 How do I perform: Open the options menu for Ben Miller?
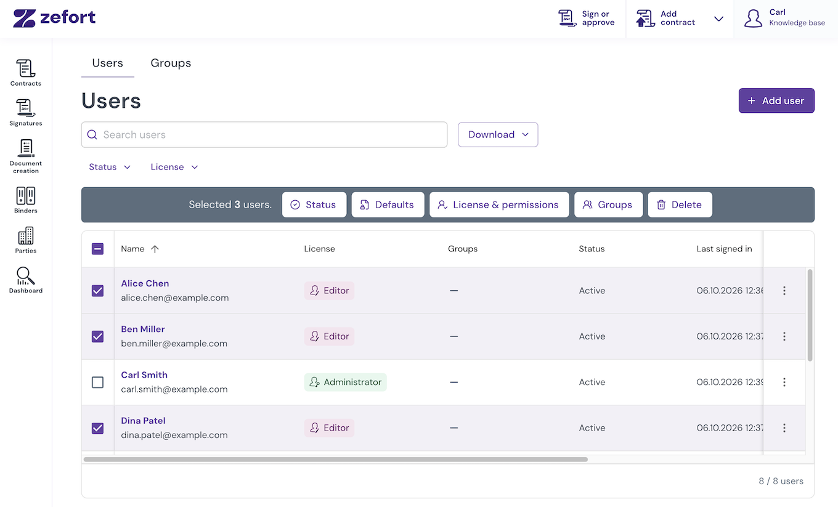(x=784, y=336)
